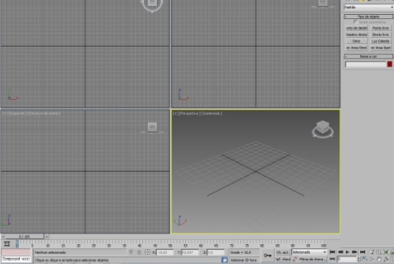Viewport: 394px width, 265px height.
Task: Play the animation
Action: tap(347, 252)
